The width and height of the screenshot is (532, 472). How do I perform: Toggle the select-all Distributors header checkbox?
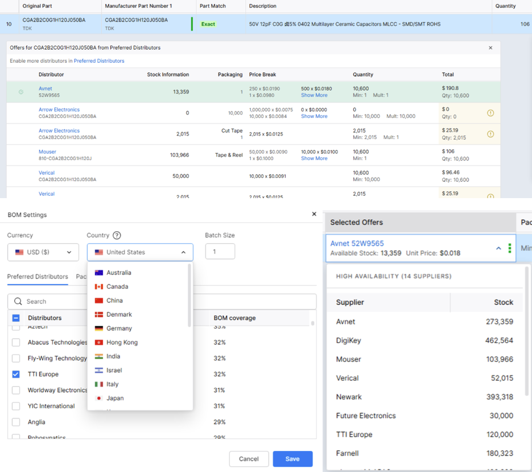pyautogui.click(x=16, y=318)
